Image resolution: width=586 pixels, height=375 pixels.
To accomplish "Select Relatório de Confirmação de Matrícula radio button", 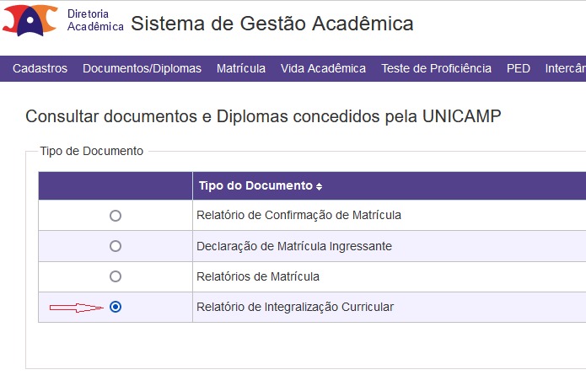I will coord(116,216).
